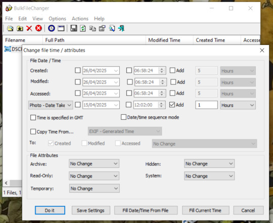The width and height of the screenshot is (273, 223).
Task: Enable the Accessed date checkbox
Action: [78, 93]
